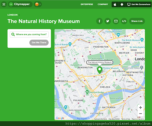This screenshot has height=126, width=152.
Task: Click the Battersea Park label
Action: [117, 98]
